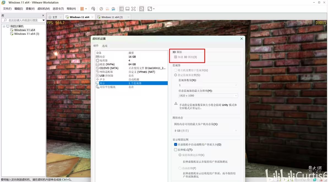
Task: Click the 摘要 column header
Action: coord(131,53)
